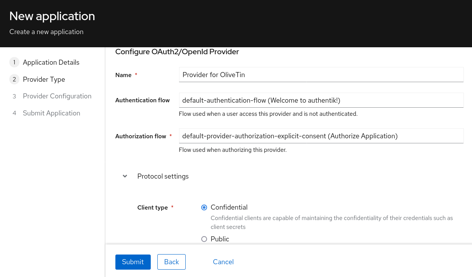This screenshot has height=277, width=472.
Task: Go back to the previous wizard step
Action: coord(171,262)
